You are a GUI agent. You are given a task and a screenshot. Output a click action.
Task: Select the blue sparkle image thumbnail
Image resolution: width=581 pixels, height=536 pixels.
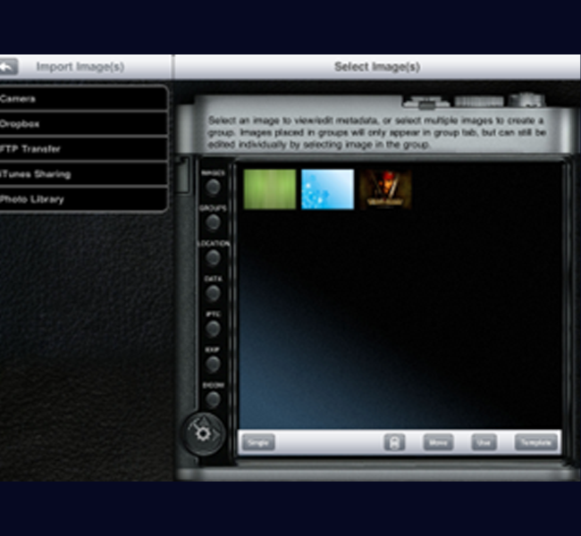click(327, 189)
